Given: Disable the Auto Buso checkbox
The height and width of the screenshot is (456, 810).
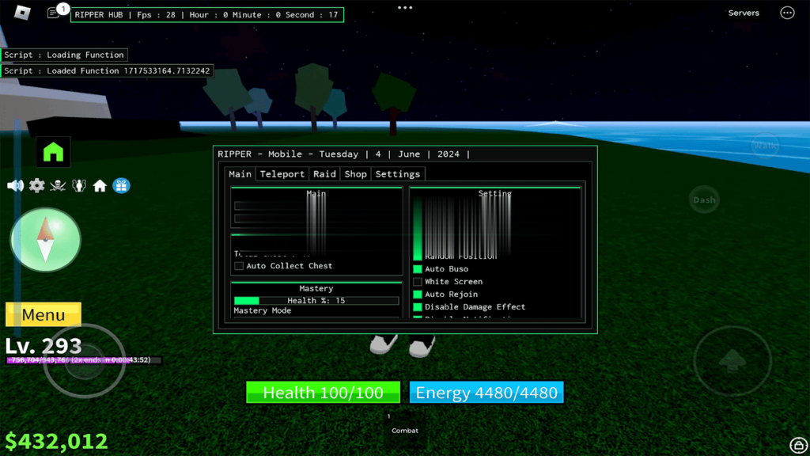Looking at the screenshot, I should pos(418,269).
